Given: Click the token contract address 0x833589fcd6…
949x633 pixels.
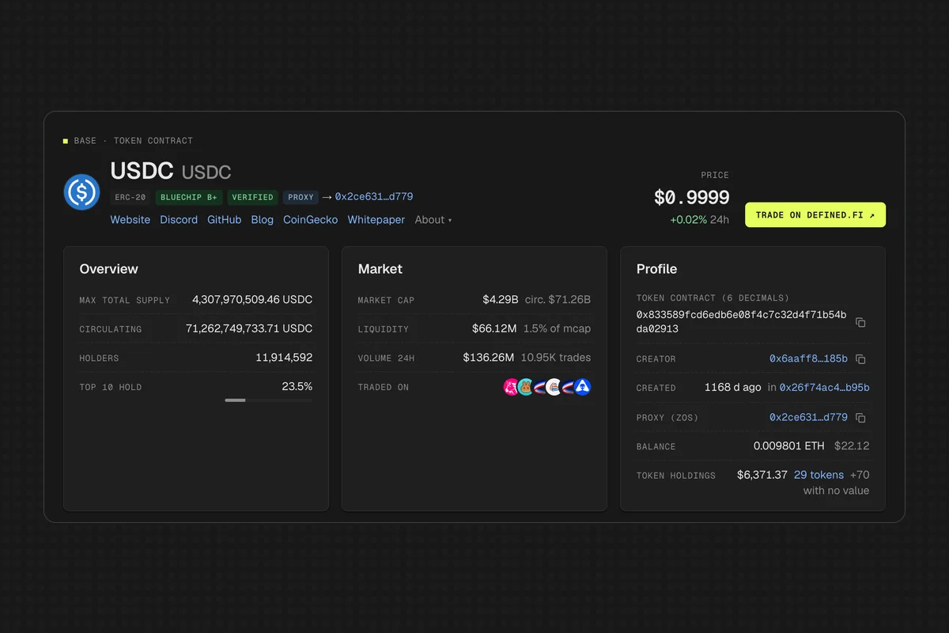Looking at the screenshot, I should pos(742,322).
